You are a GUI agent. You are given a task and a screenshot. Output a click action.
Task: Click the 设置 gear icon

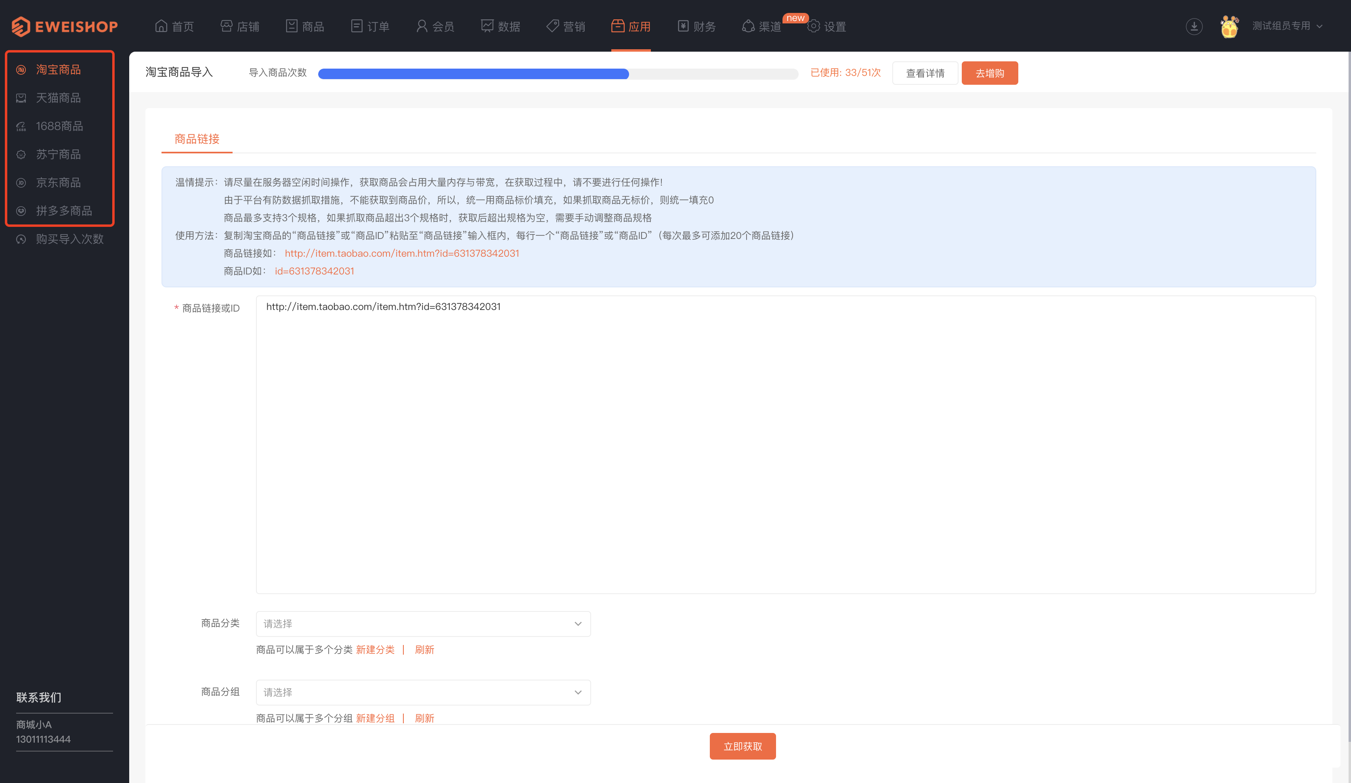point(813,26)
